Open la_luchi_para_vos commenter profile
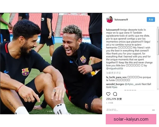 tap(116, 77)
